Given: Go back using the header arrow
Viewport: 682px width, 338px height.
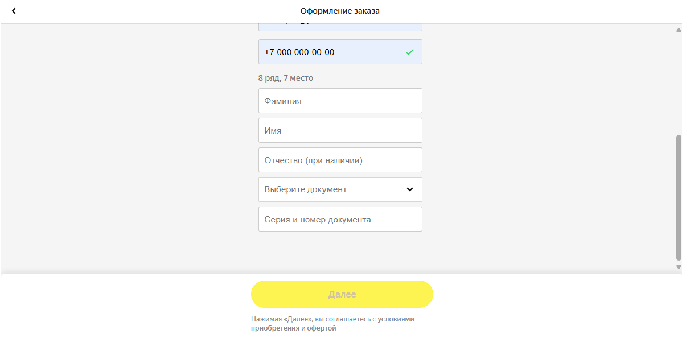Looking at the screenshot, I should (x=14, y=11).
